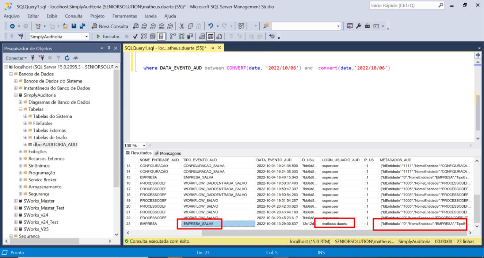The image size is (484, 258).
Task: Toggle the query options icon
Action: (x=152, y=36)
